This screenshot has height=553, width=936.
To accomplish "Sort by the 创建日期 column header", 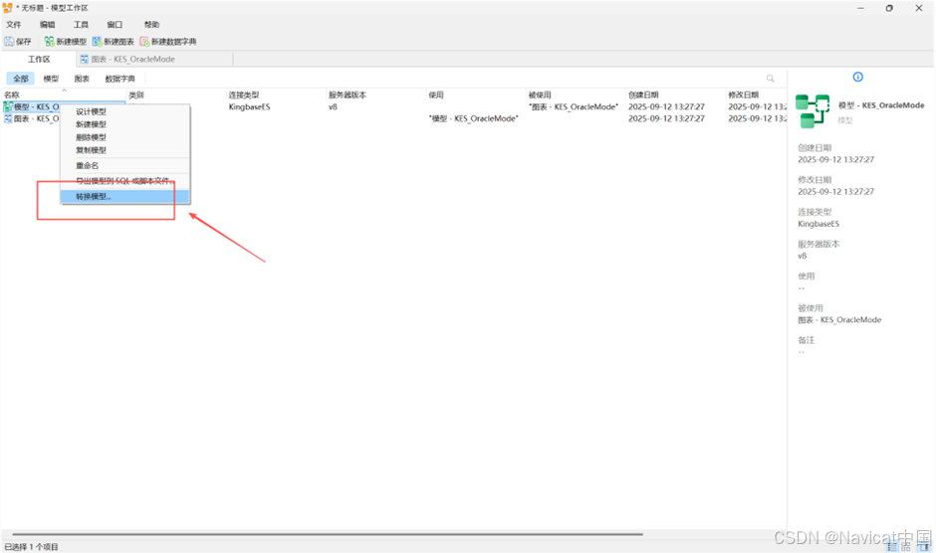I will pos(675,94).
